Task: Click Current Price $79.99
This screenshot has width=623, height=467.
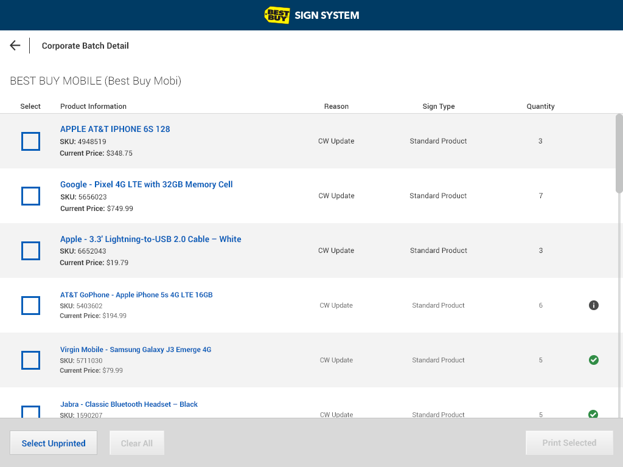Action: point(91,370)
